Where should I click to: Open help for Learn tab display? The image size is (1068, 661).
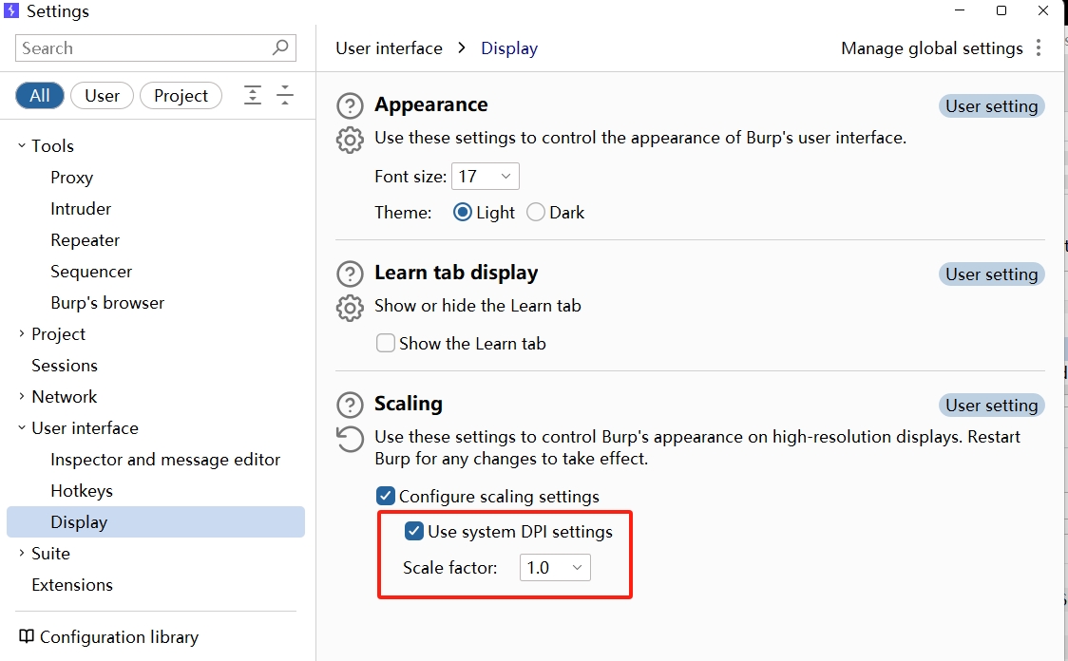[350, 274]
